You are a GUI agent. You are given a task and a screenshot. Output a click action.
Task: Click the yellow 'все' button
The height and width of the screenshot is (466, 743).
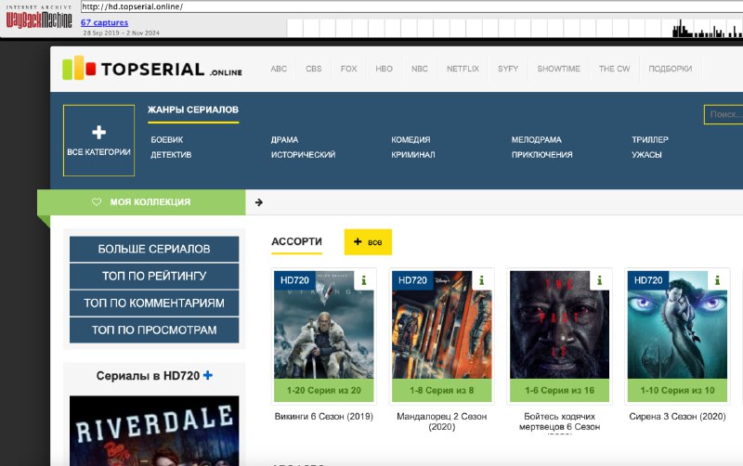tap(368, 242)
